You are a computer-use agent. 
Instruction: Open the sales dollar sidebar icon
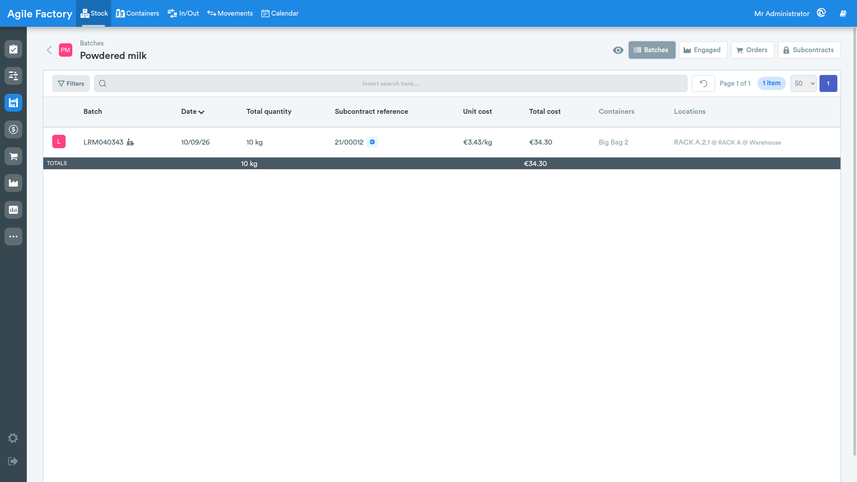click(13, 129)
